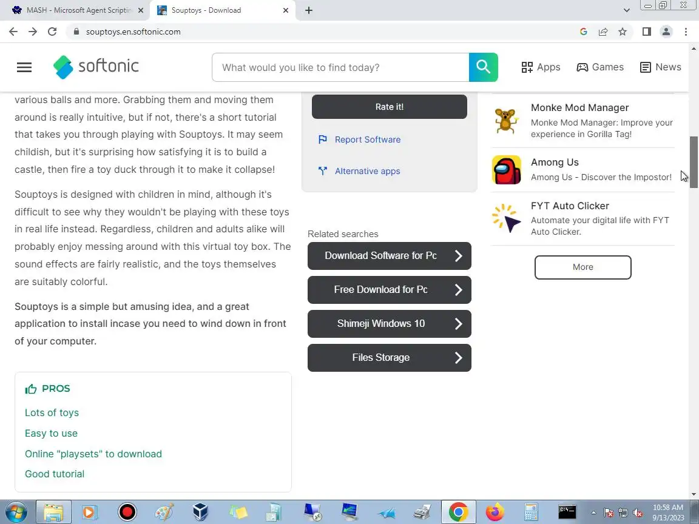Open Firefox from the taskbar
Screen dimensions: 699x524
pyautogui.click(x=495, y=512)
